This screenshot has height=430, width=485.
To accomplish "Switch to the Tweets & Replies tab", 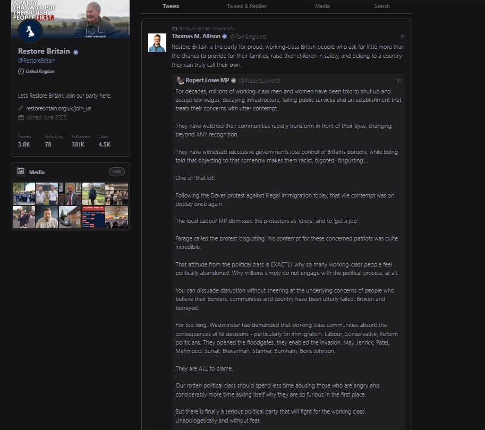I will tap(246, 6).
